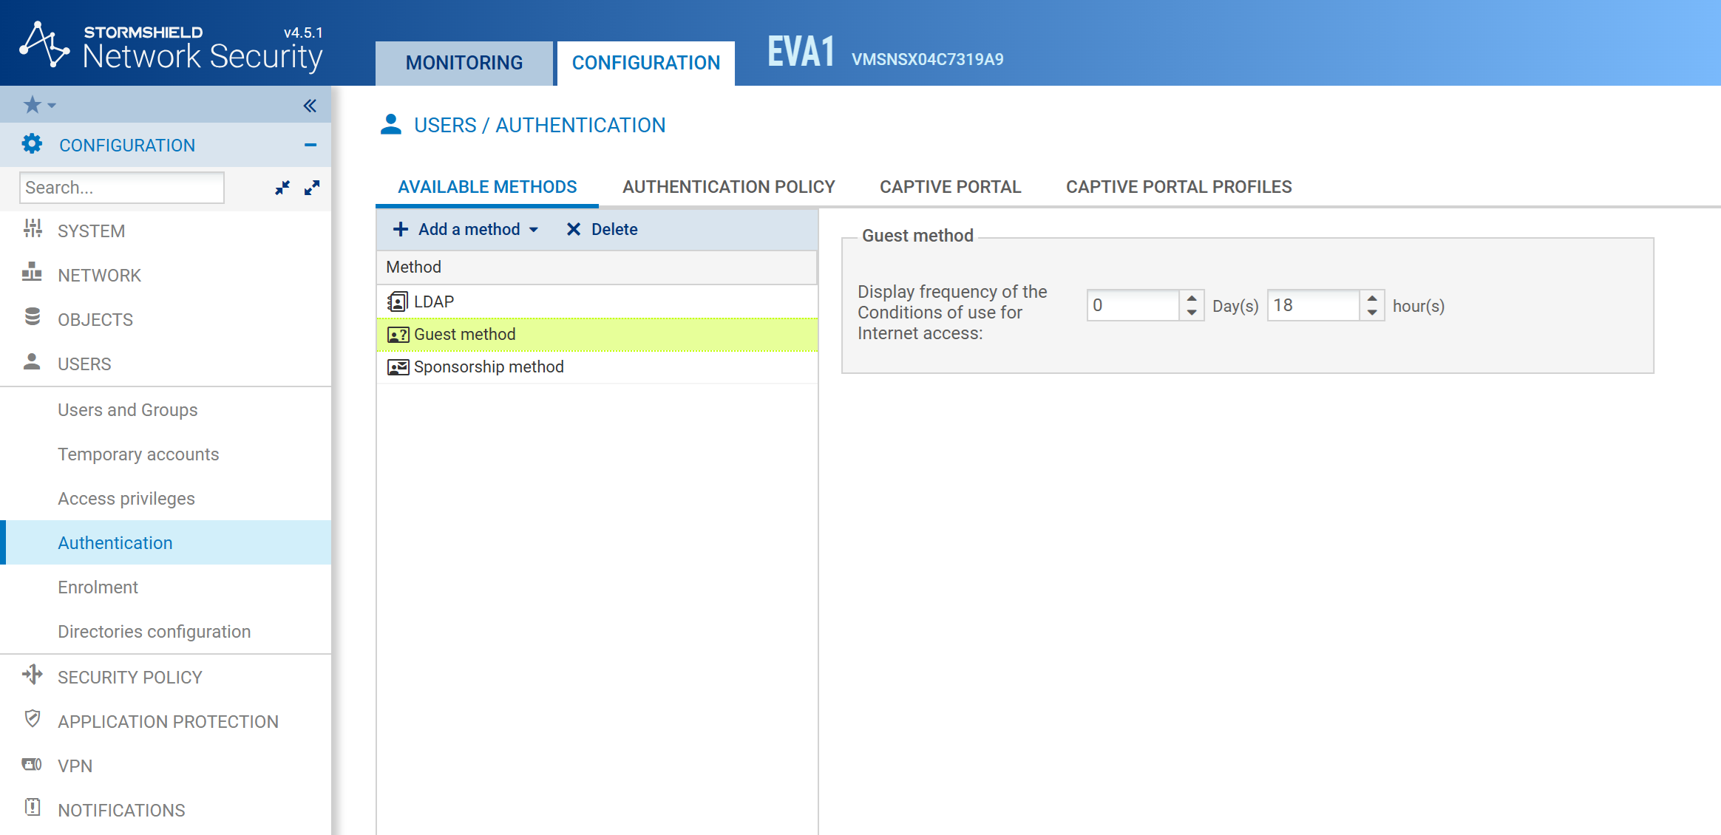Decrease the hour(s) value with down arrow

pyautogui.click(x=1372, y=313)
